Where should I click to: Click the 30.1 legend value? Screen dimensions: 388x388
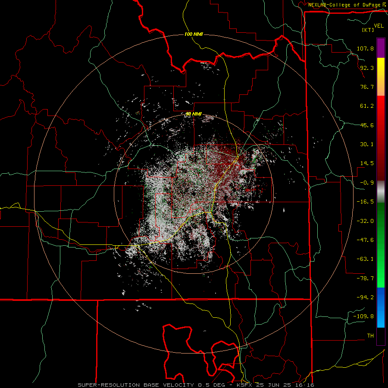[x=367, y=144]
